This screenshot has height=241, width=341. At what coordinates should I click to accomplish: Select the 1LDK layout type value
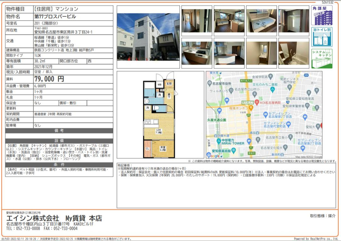[x=38, y=56]
